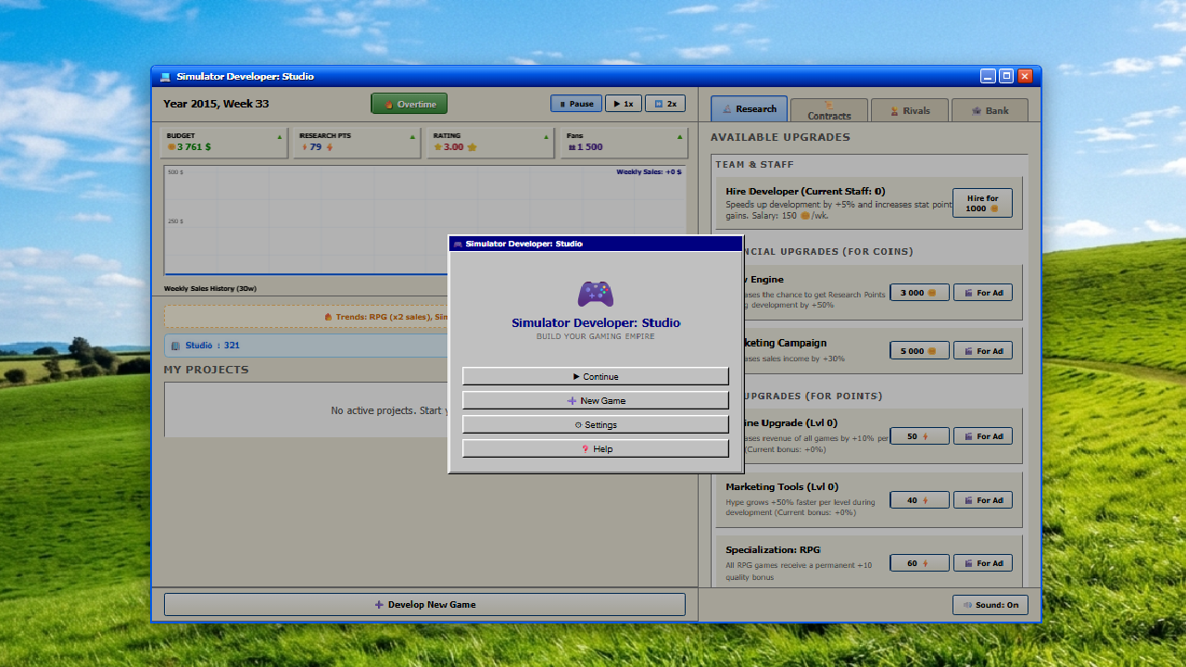Image resolution: width=1186 pixels, height=667 pixels.
Task: Click the speaker icon on the Sound button
Action: click(967, 605)
